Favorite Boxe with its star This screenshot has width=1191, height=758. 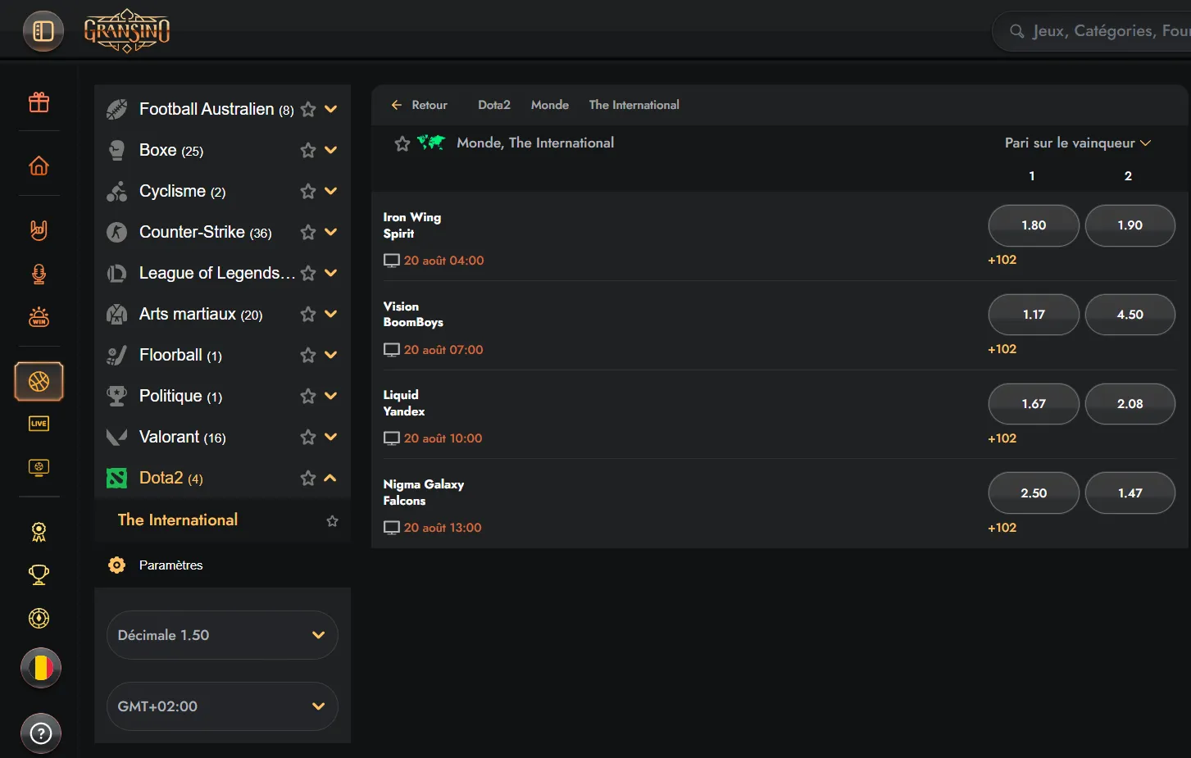[308, 150]
